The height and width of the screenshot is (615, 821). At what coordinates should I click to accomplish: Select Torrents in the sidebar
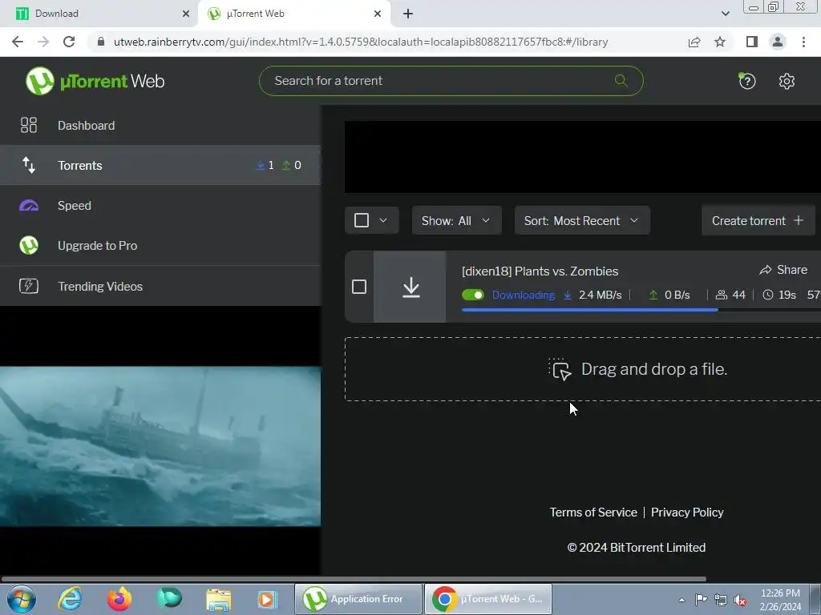point(160,165)
